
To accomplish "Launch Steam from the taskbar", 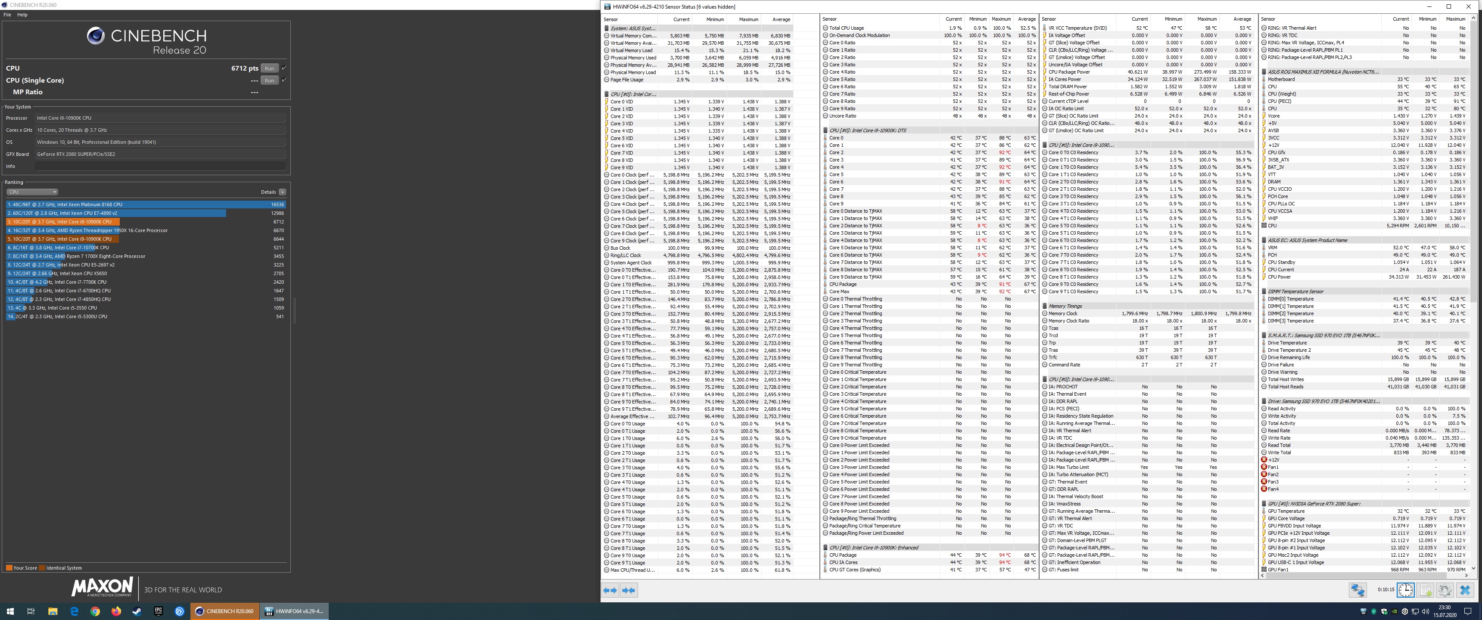I will 137,611.
